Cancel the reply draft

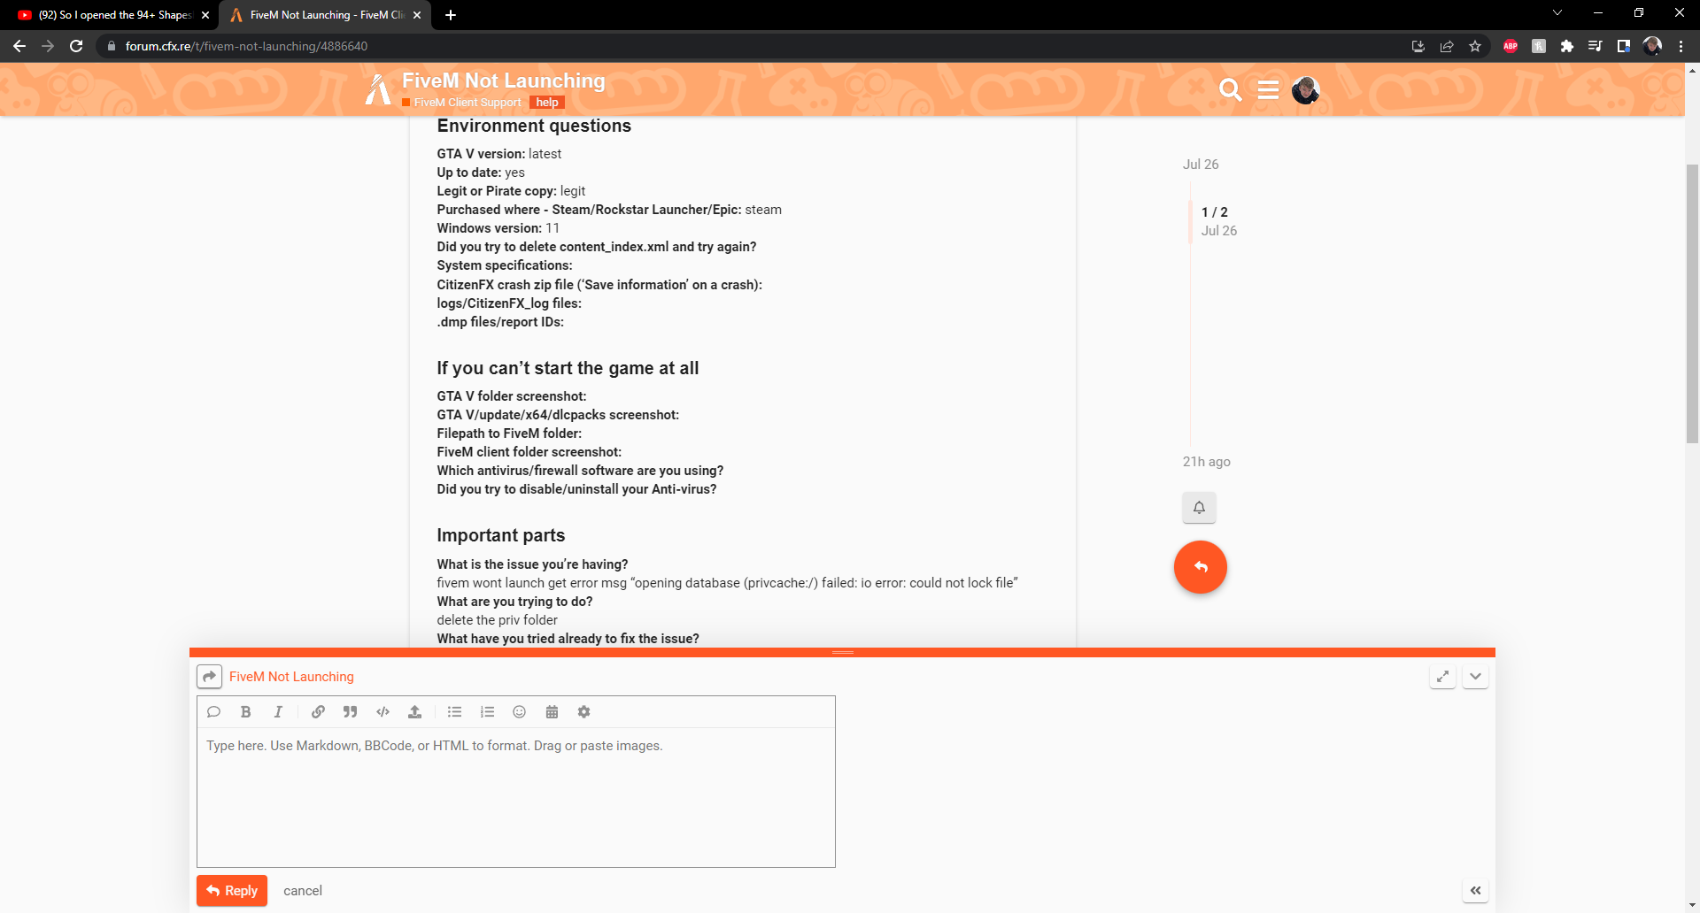click(302, 890)
